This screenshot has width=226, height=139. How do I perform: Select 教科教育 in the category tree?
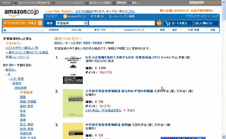[x=21, y=88]
